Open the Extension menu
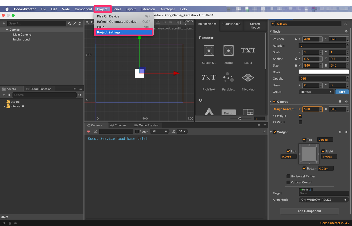Image resolution: width=352 pixels, height=226 pixels. 148,9
